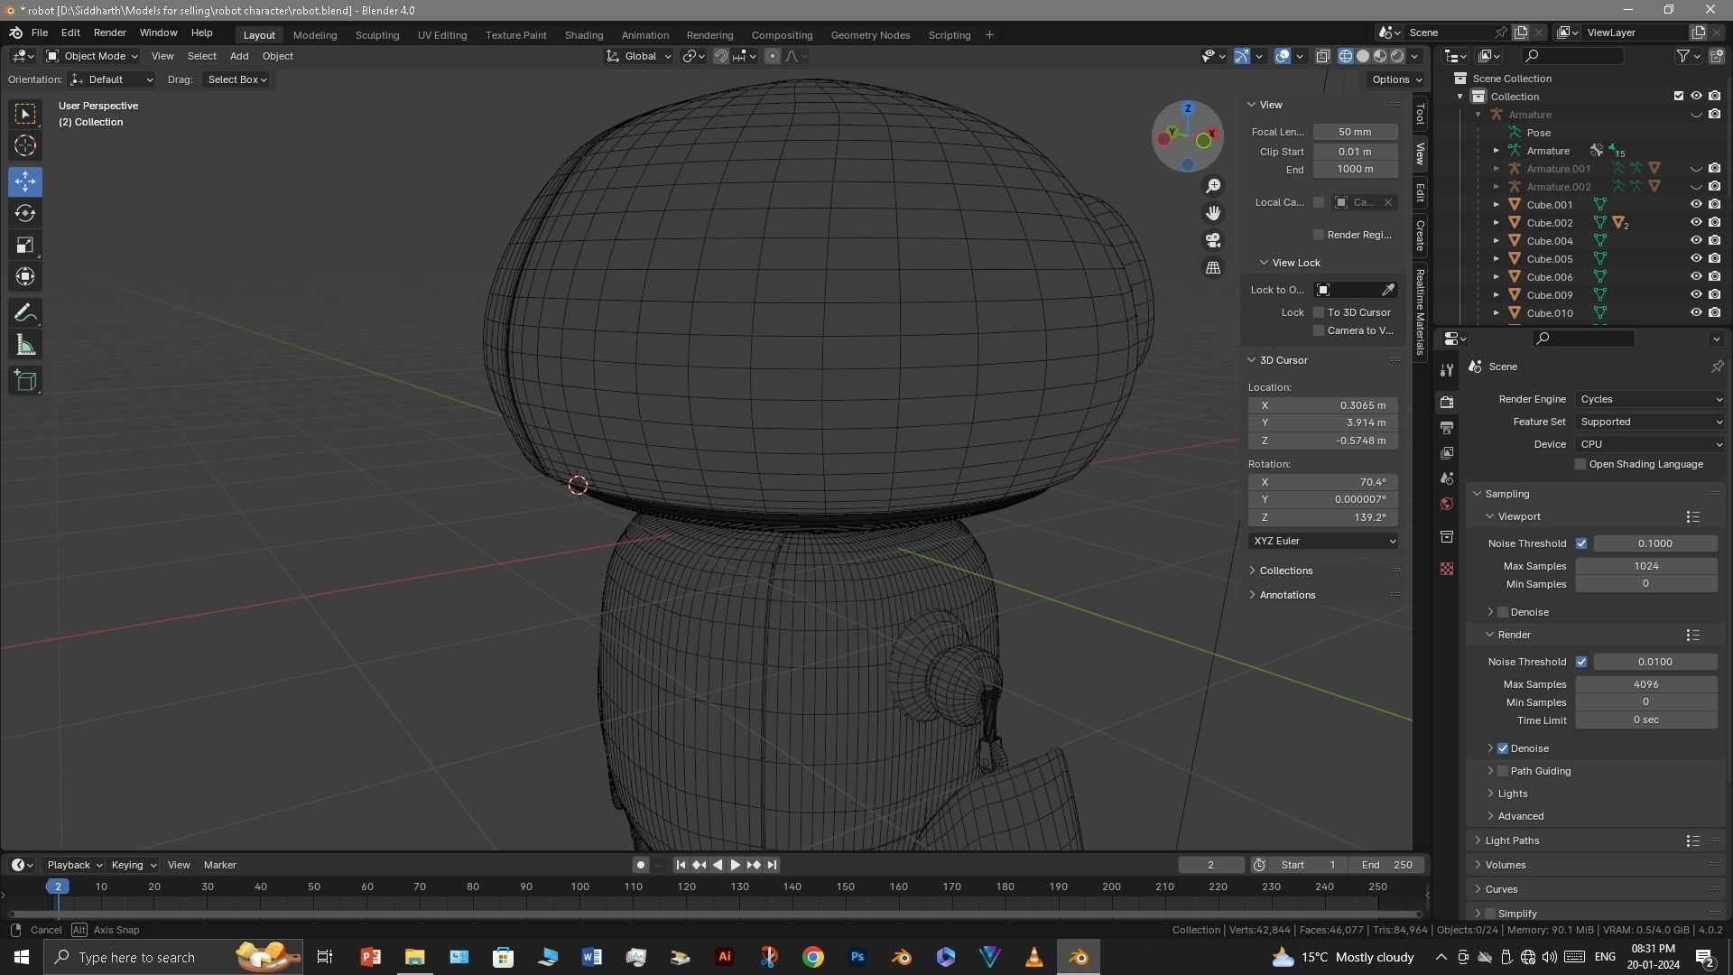Jump to the timeline end frame
This screenshot has height=975, width=1733.
point(772,865)
